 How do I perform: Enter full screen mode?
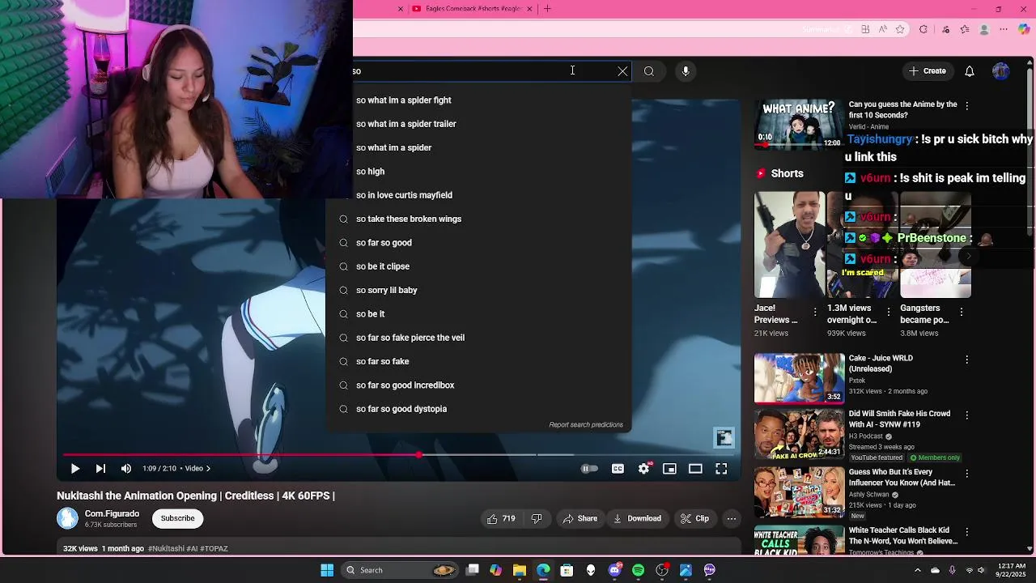tap(721, 468)
